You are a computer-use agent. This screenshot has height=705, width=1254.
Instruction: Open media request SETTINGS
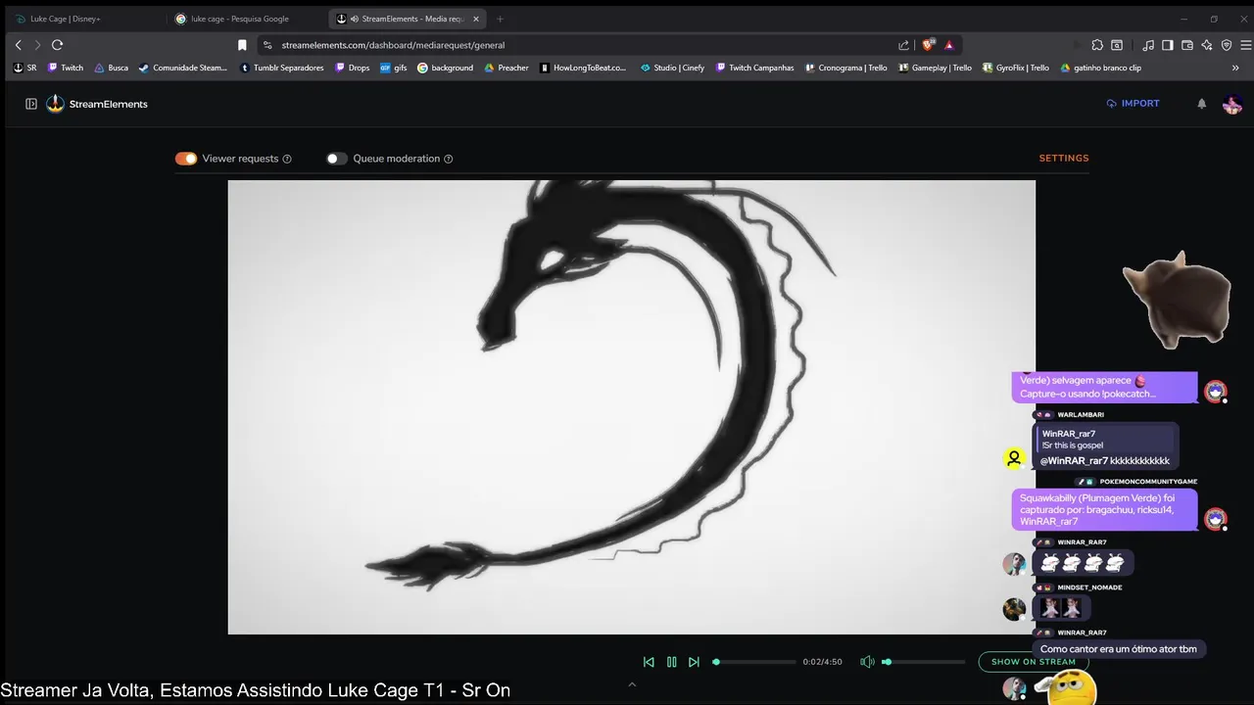1064,158
